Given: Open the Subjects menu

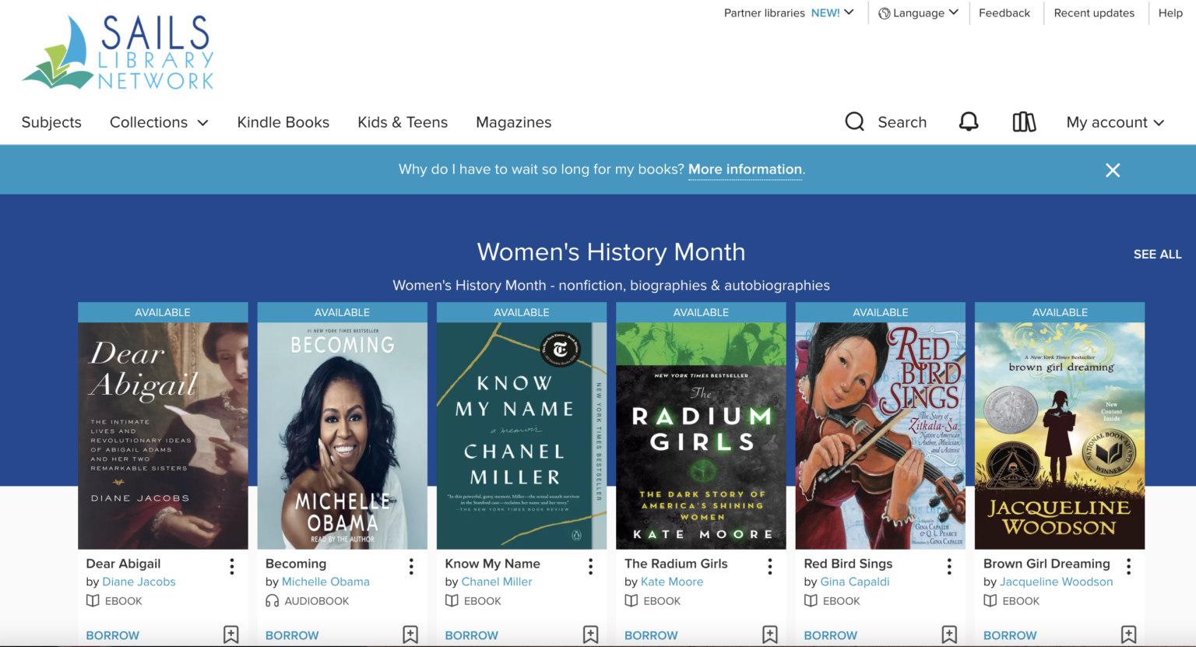Looking at the screenshot, I should pyautogui.click(x=51, y=122).
